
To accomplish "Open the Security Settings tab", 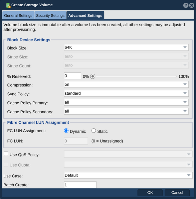I will [x=50, y=15].
